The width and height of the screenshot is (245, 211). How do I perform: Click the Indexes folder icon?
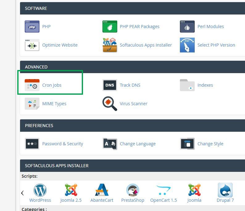pyautogui.click(x=187, y=85)
